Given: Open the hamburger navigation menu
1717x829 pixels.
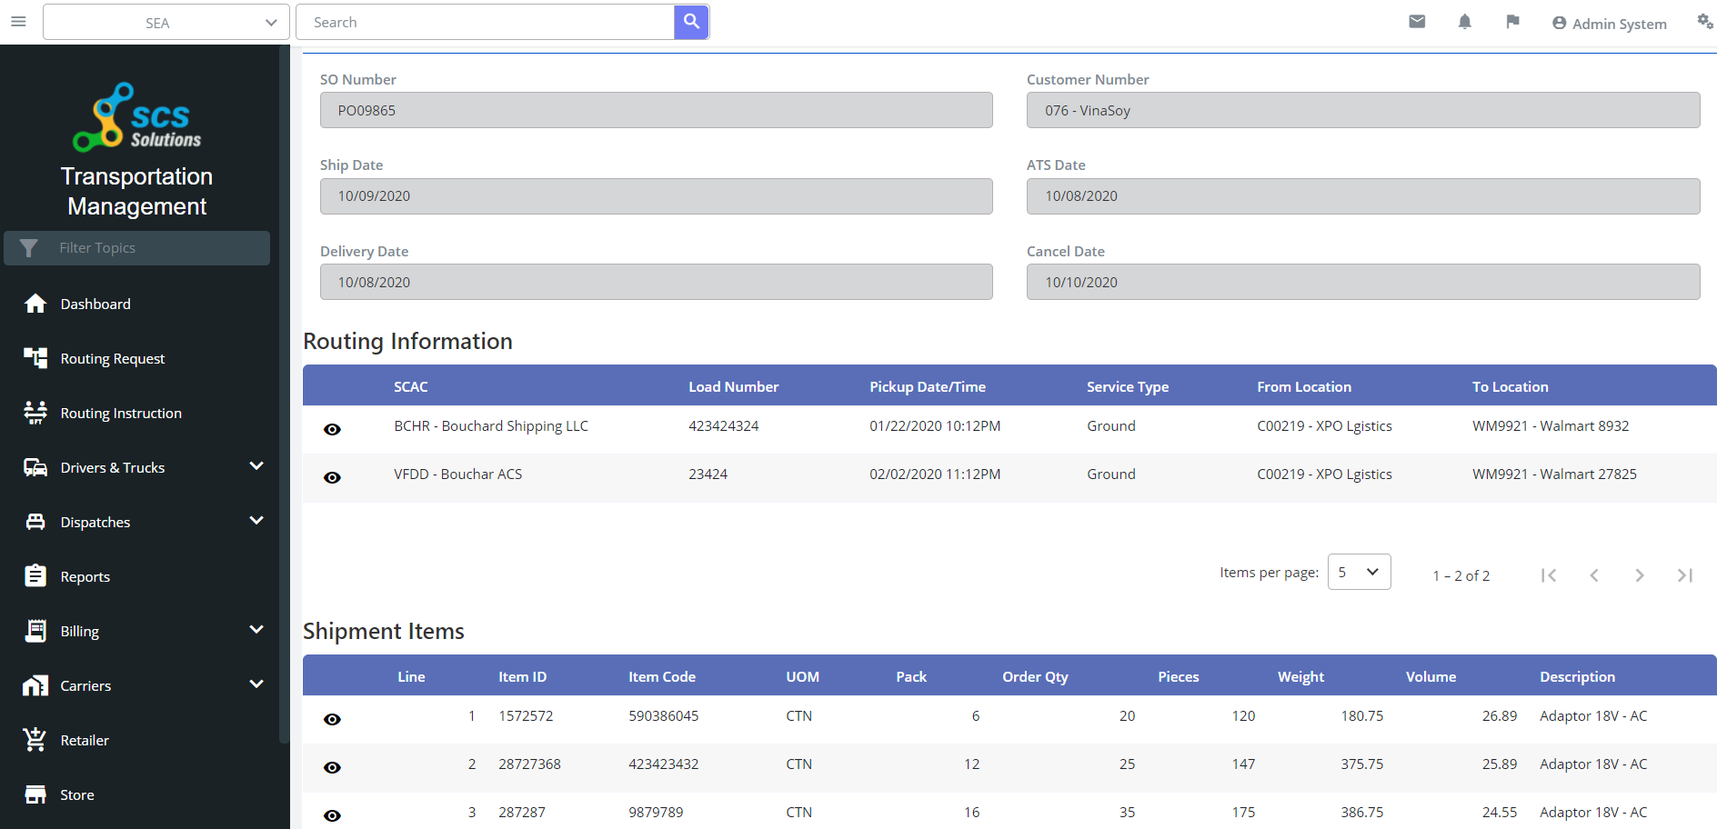Looking at the screenshot, I should point(18,21).
